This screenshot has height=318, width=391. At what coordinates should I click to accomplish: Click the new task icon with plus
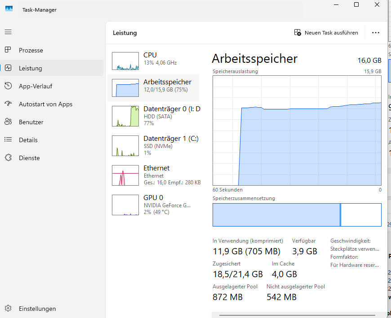tap(298, 33)
